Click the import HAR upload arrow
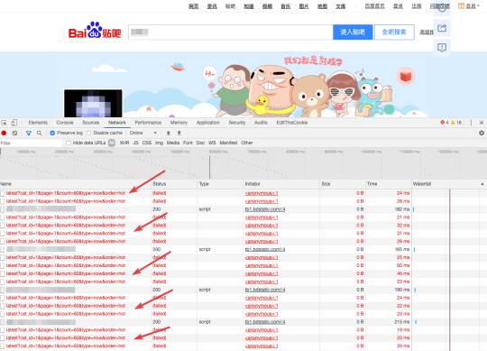Viewport: 487px width, 351px height. pyautogui.click(x=169, y=133)
